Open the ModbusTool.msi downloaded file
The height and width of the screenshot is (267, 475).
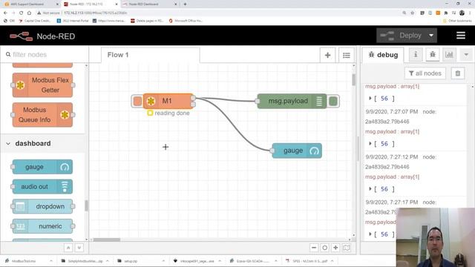pyautogui.click(x=23, y=261)
